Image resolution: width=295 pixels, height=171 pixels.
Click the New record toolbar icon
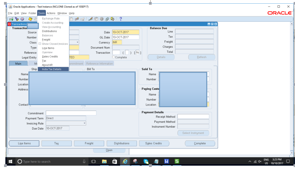pyautogui.click(x=11, y=19)
